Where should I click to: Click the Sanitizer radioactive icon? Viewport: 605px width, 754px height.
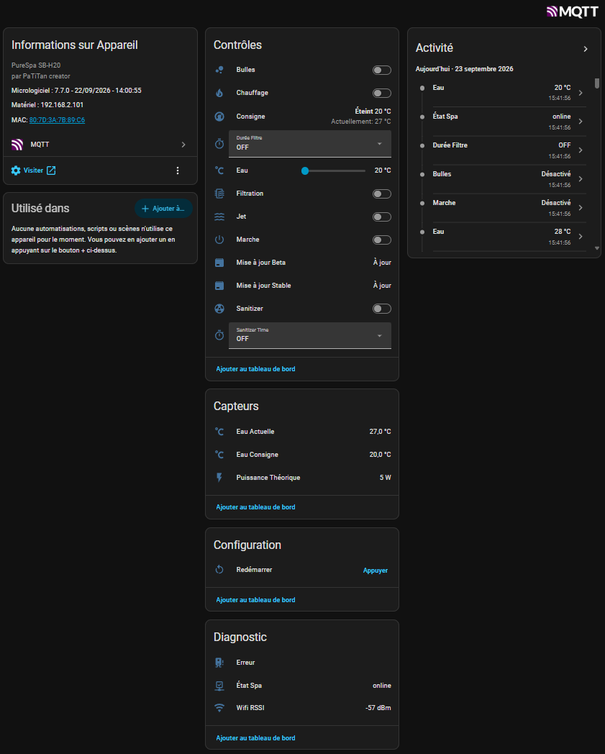click(219, 309)
